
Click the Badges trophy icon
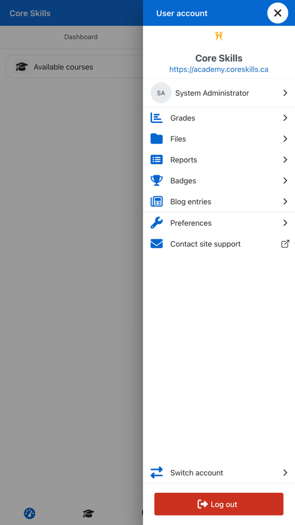tap(156, 181)
